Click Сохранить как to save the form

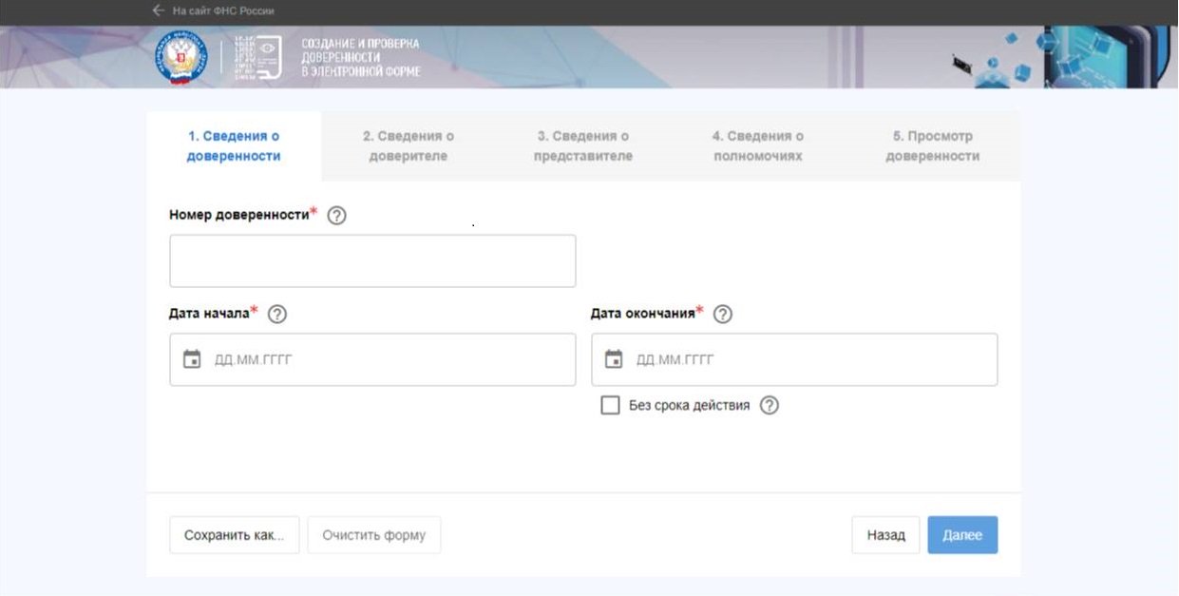[x=234, y=534]
